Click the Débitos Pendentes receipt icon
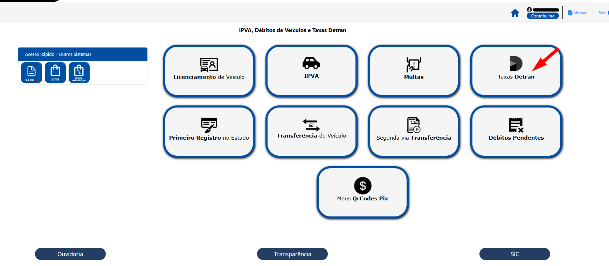The width and height of the screenshot is (609, 266). [x=516, y=125]
